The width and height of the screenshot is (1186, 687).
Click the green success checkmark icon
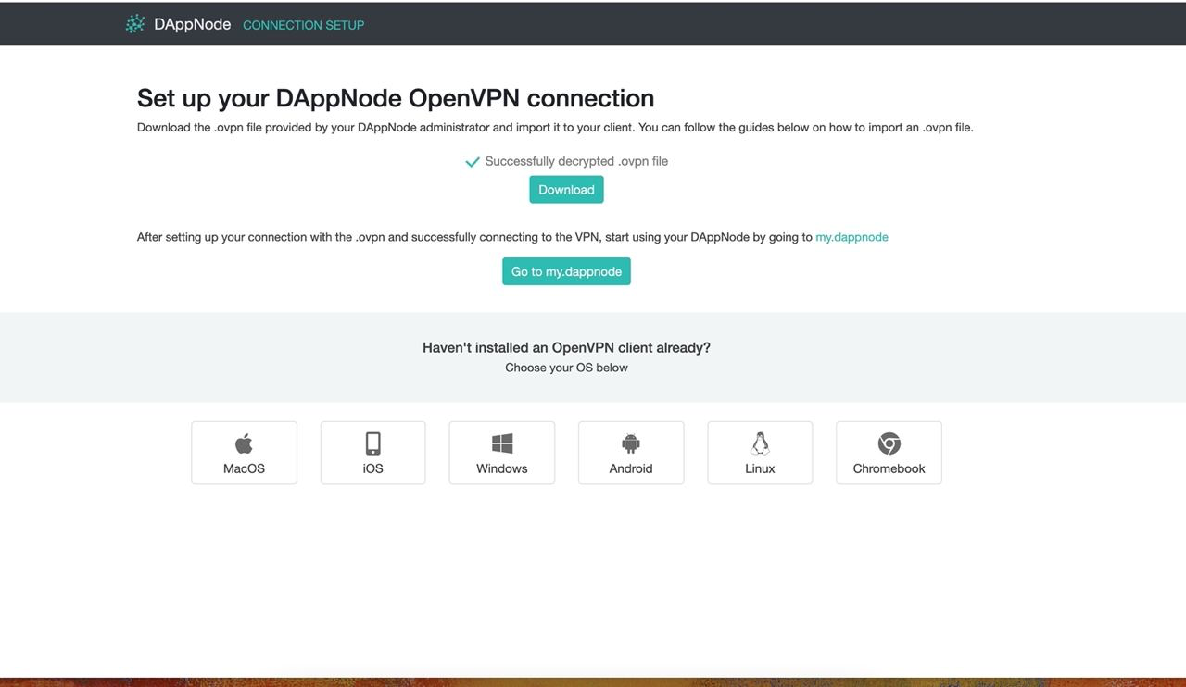point(473,162)
